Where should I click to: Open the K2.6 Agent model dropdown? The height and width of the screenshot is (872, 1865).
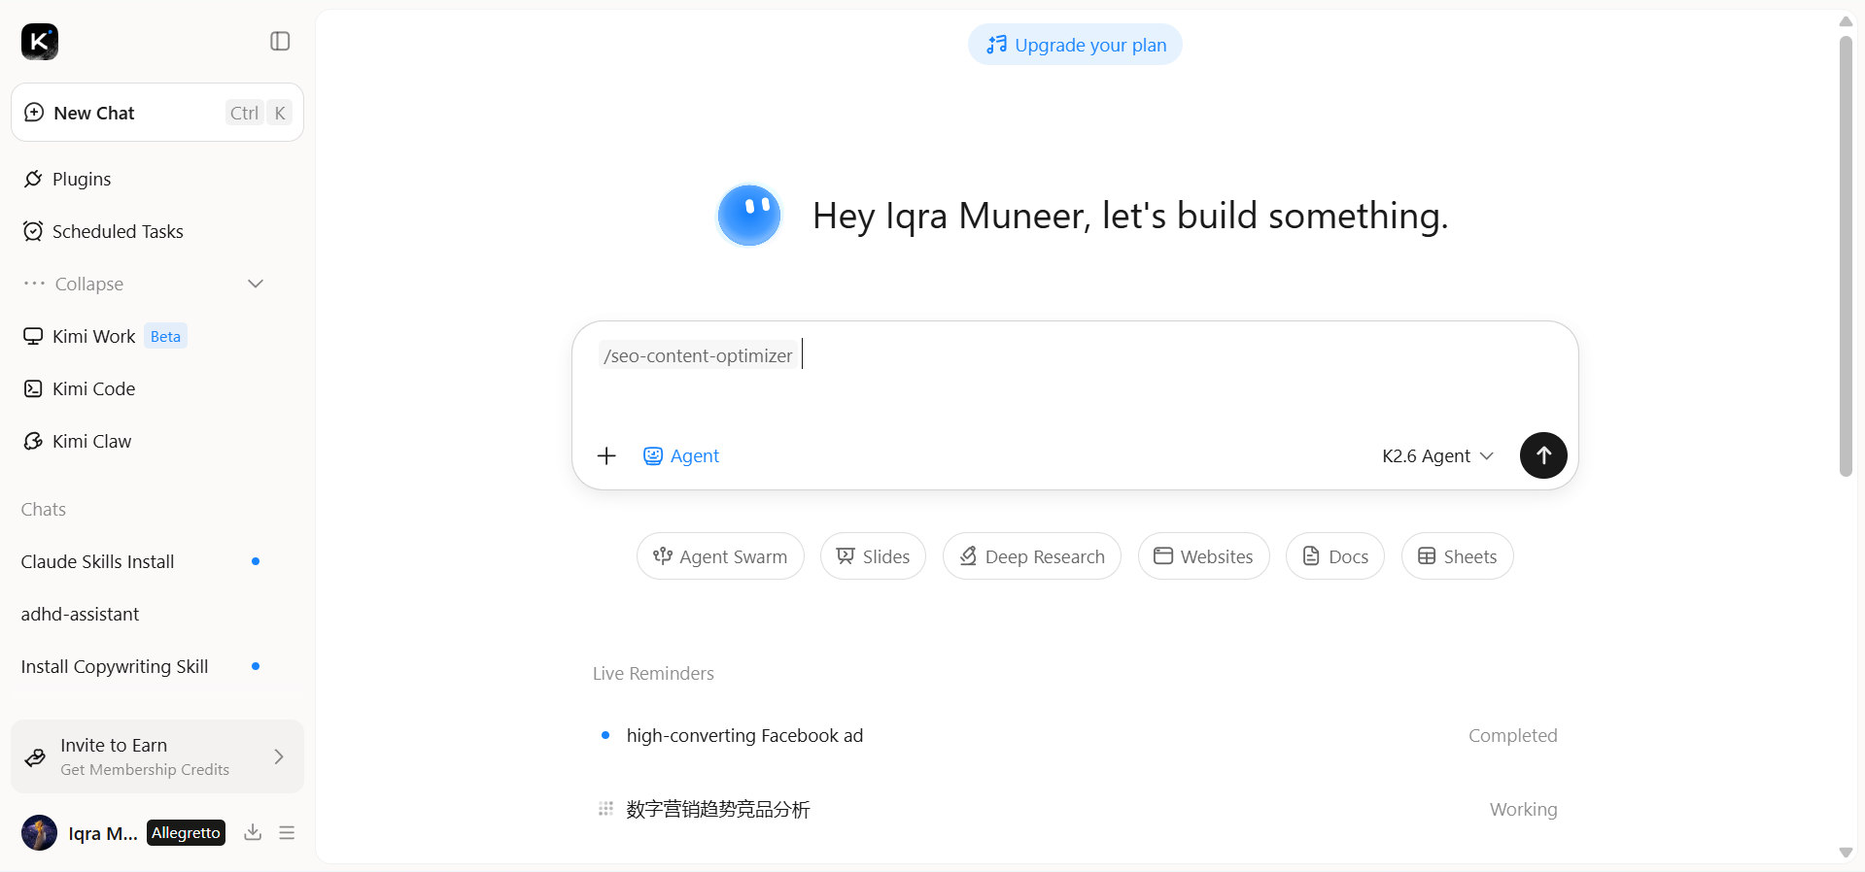click(x=1437, y=455)
